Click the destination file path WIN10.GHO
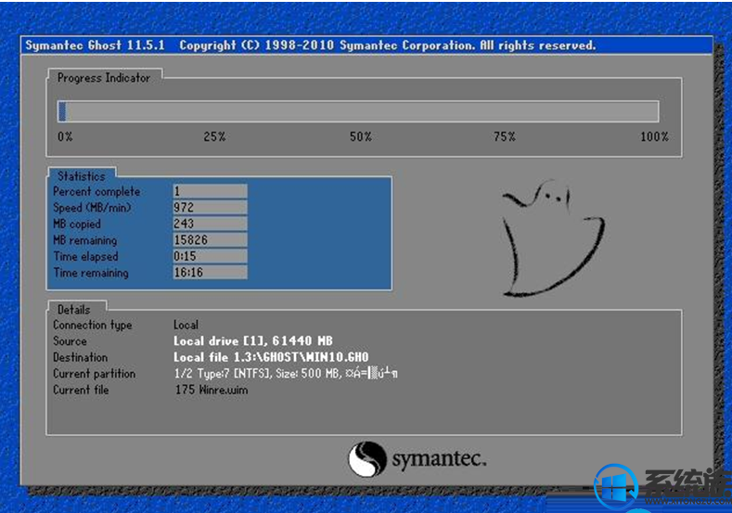Viewport: 732px width, 513px height. (x=271, y=357)
